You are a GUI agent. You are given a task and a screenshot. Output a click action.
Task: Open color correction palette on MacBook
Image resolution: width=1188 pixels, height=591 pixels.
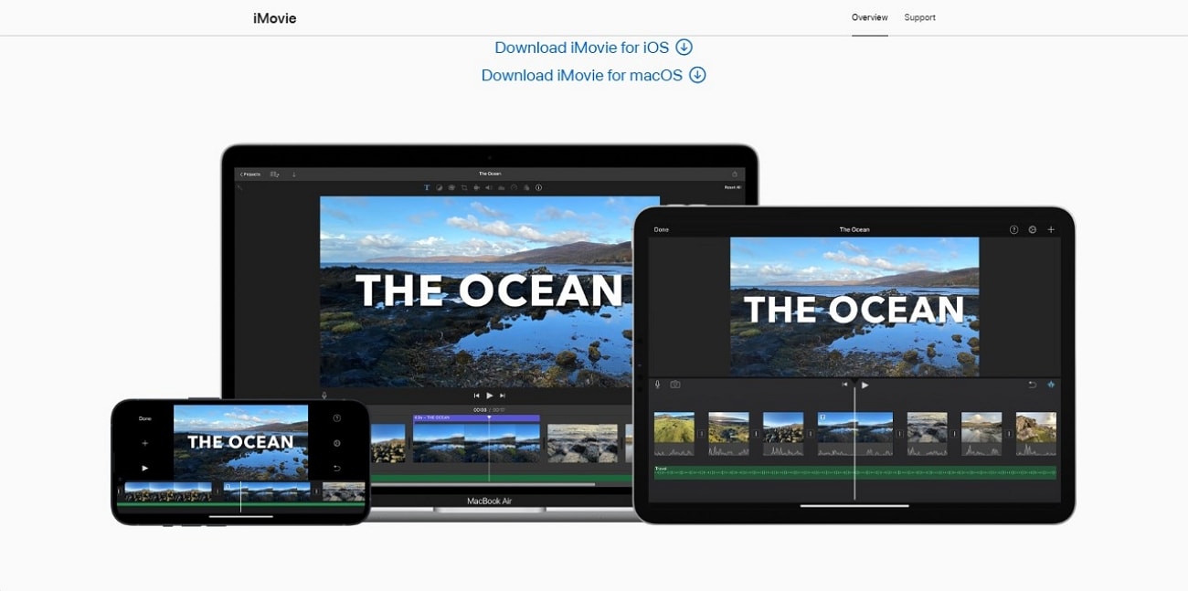click(451, 187)
